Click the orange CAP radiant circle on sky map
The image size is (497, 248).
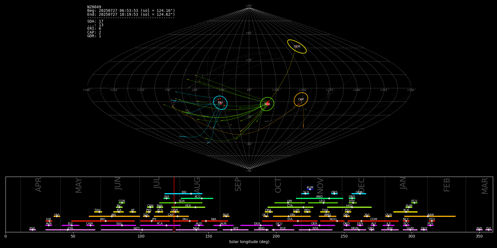(301, 99)
